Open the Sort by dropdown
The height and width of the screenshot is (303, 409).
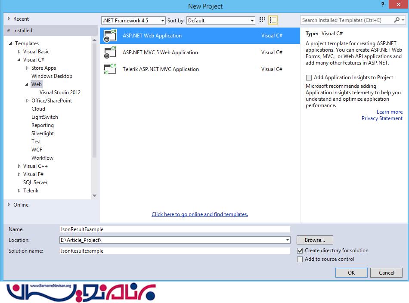point(221,20)
